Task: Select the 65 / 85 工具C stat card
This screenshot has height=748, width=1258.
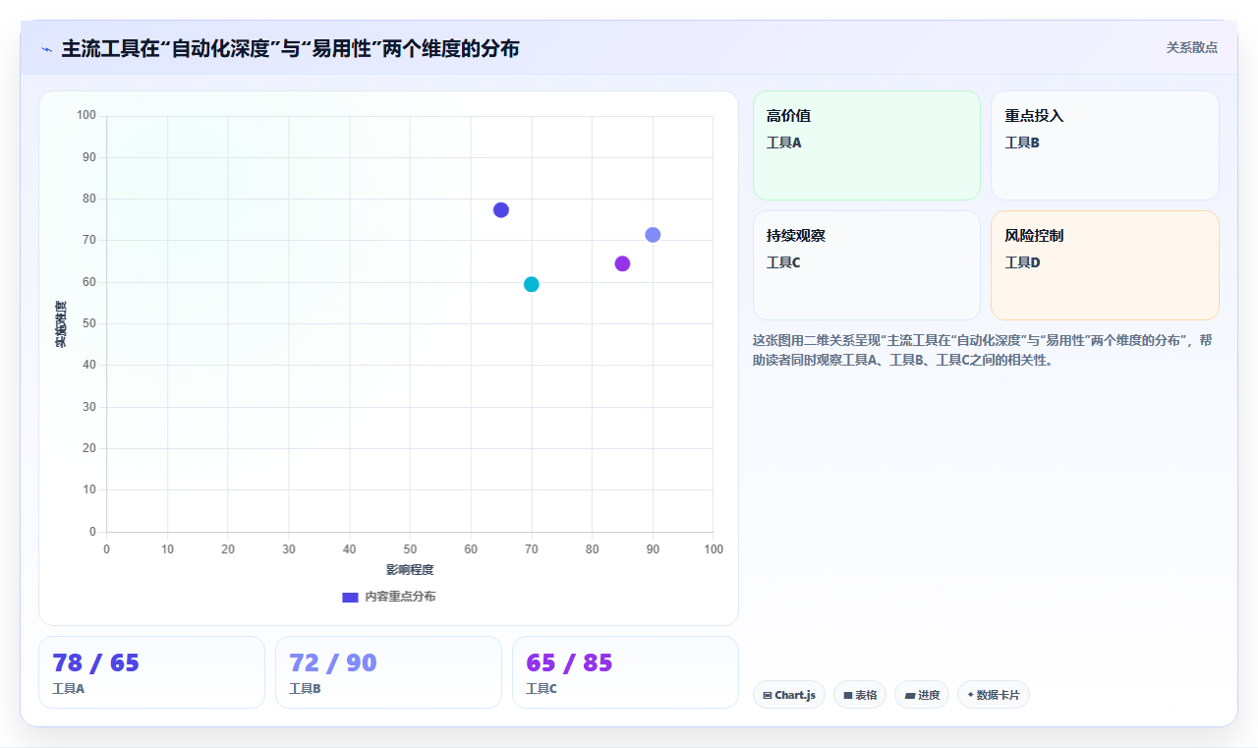Action: coord(625,672)
